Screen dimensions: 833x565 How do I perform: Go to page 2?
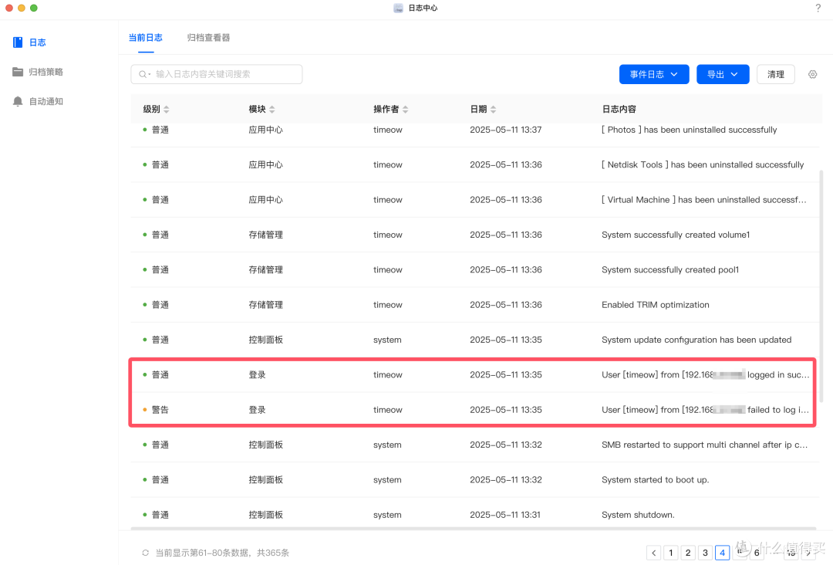pyautogui.click(x=688, y=553)
